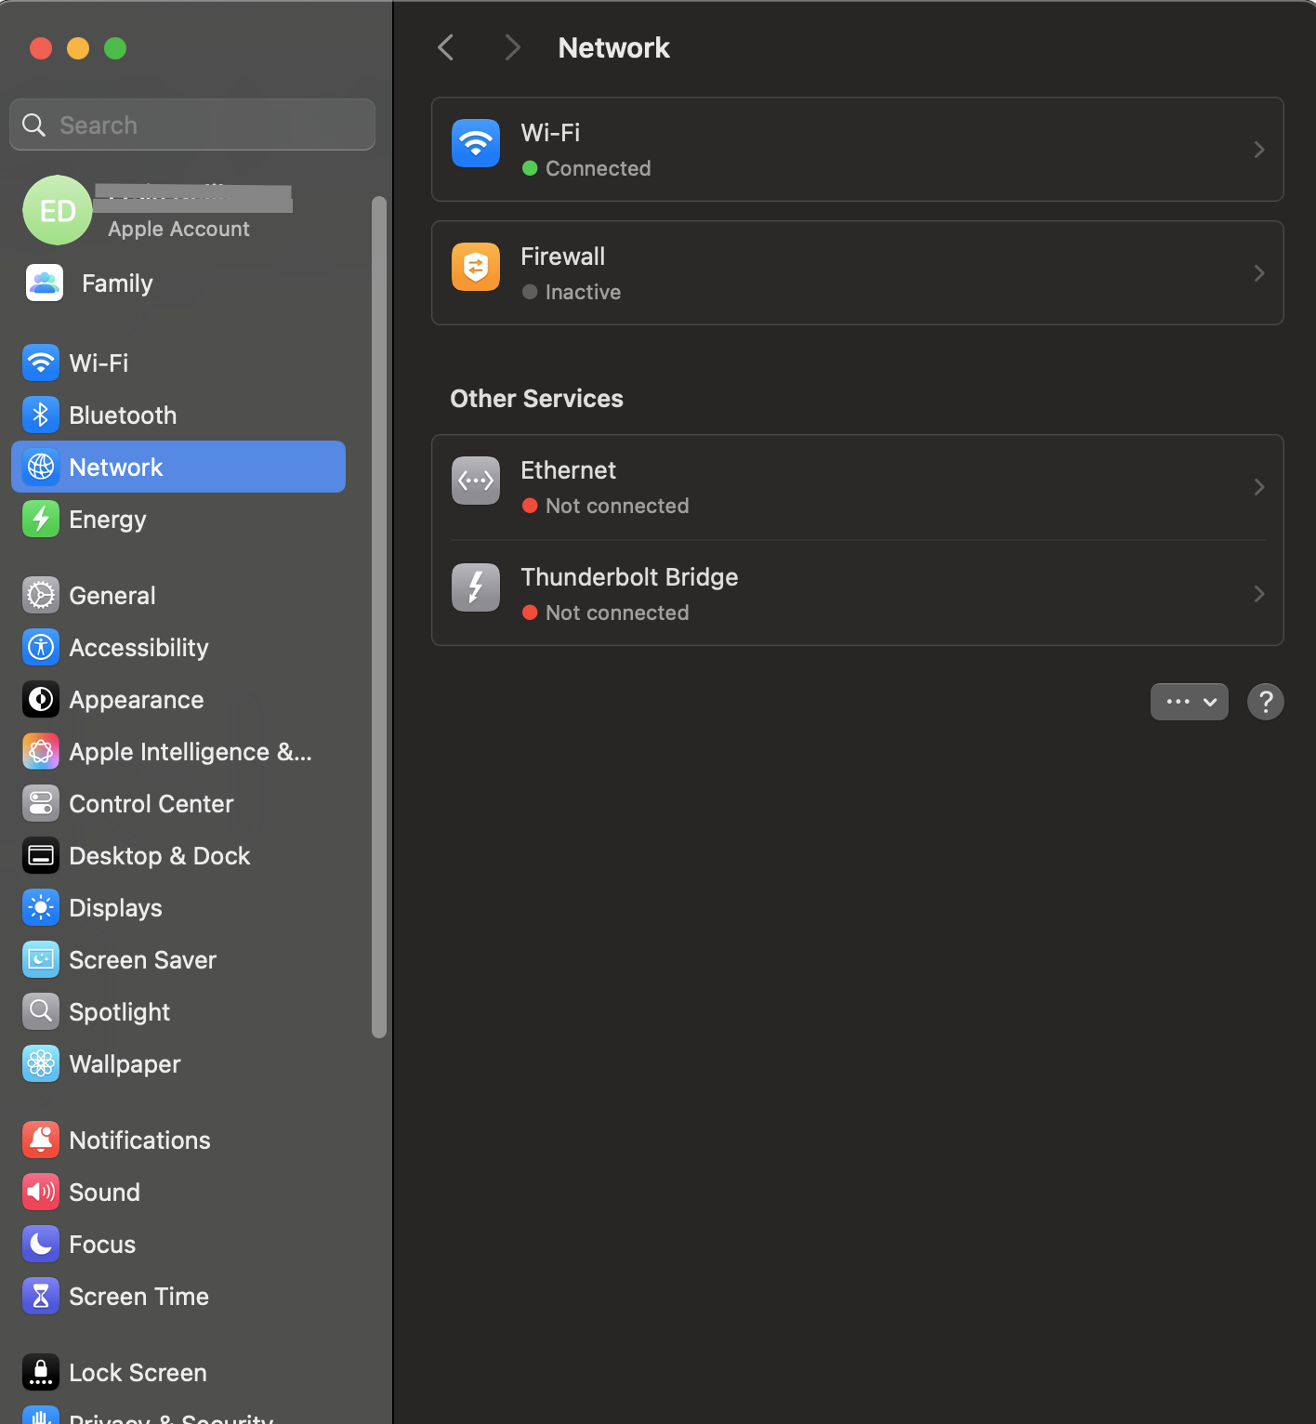Open Wi-Fi details via its chevron
The width and height of the screenshot is (1316, 1424).
click(x=1259, y=150)
